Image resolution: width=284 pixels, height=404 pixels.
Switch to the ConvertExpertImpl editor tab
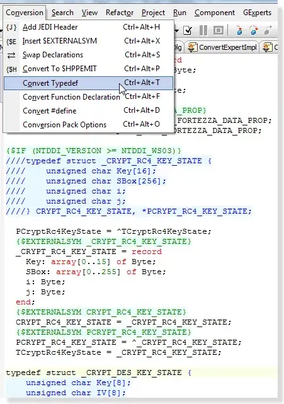(x=222, y=47)
